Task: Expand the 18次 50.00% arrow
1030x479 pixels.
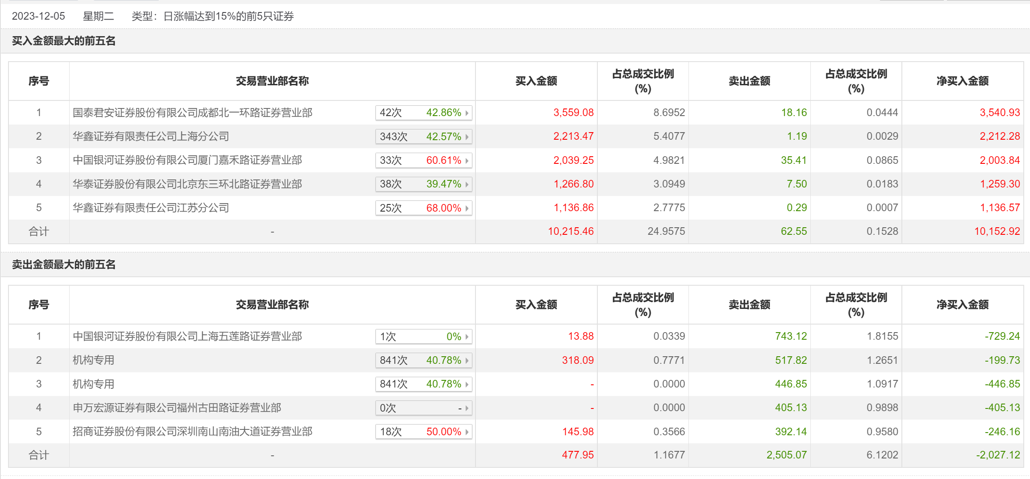Action: coord(467,431)
